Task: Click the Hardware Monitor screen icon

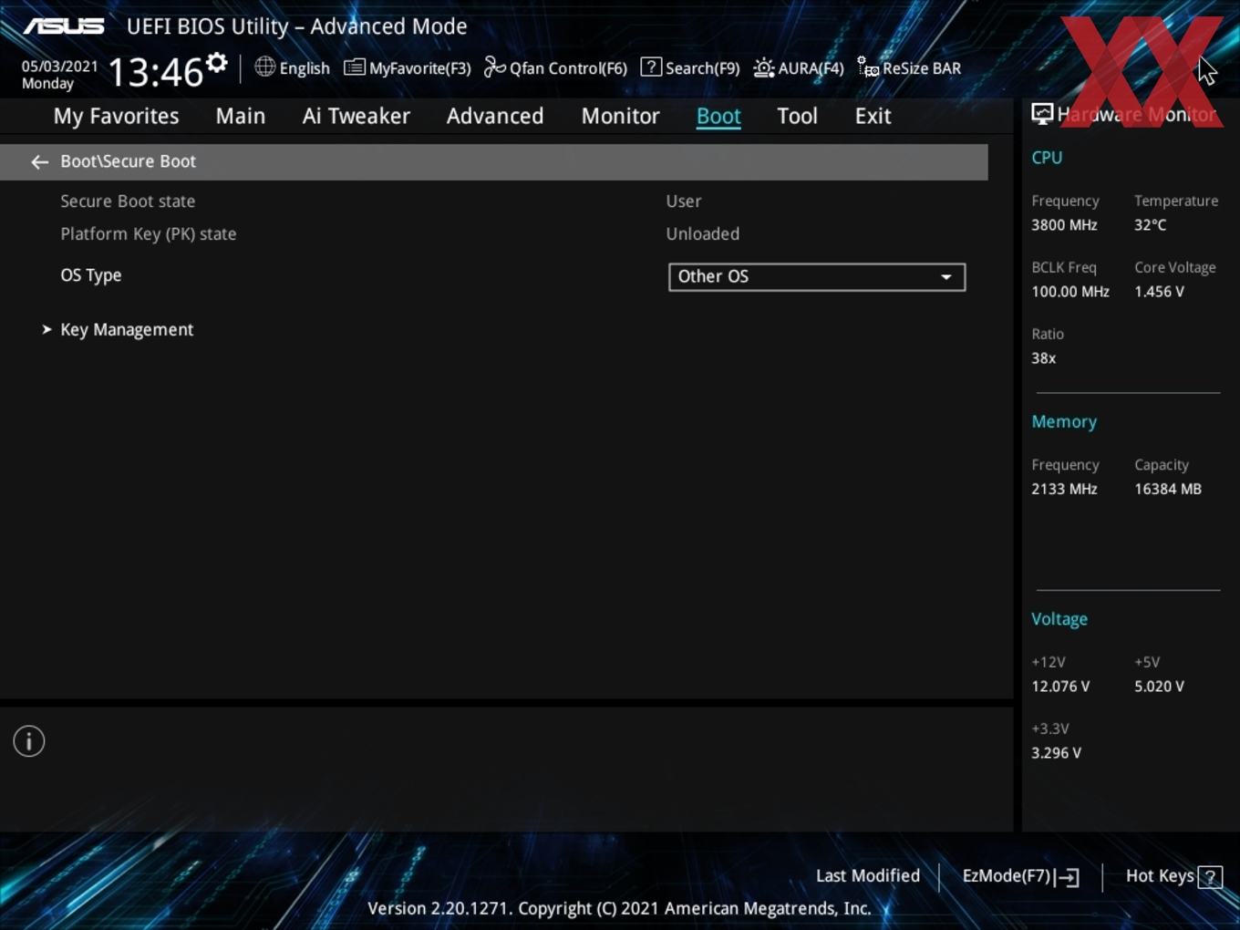Action: (x=1042, y=114)
